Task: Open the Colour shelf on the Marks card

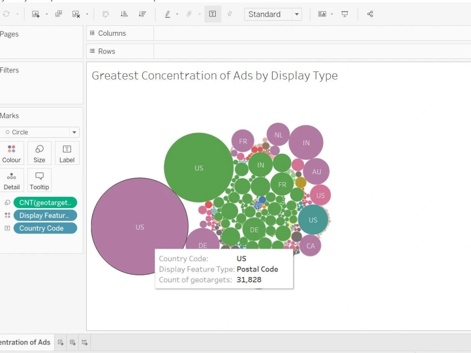Action: click(12, 152)
